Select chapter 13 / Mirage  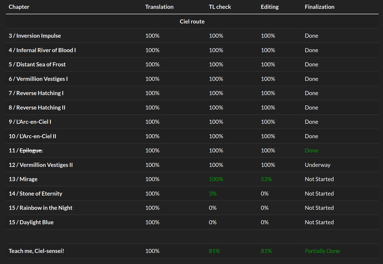click(x=23, y=179)
